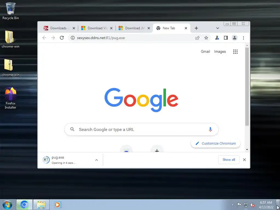Open the Windows Start button
The height and width of the screenshot is (210, 280).
coord(7,205)
